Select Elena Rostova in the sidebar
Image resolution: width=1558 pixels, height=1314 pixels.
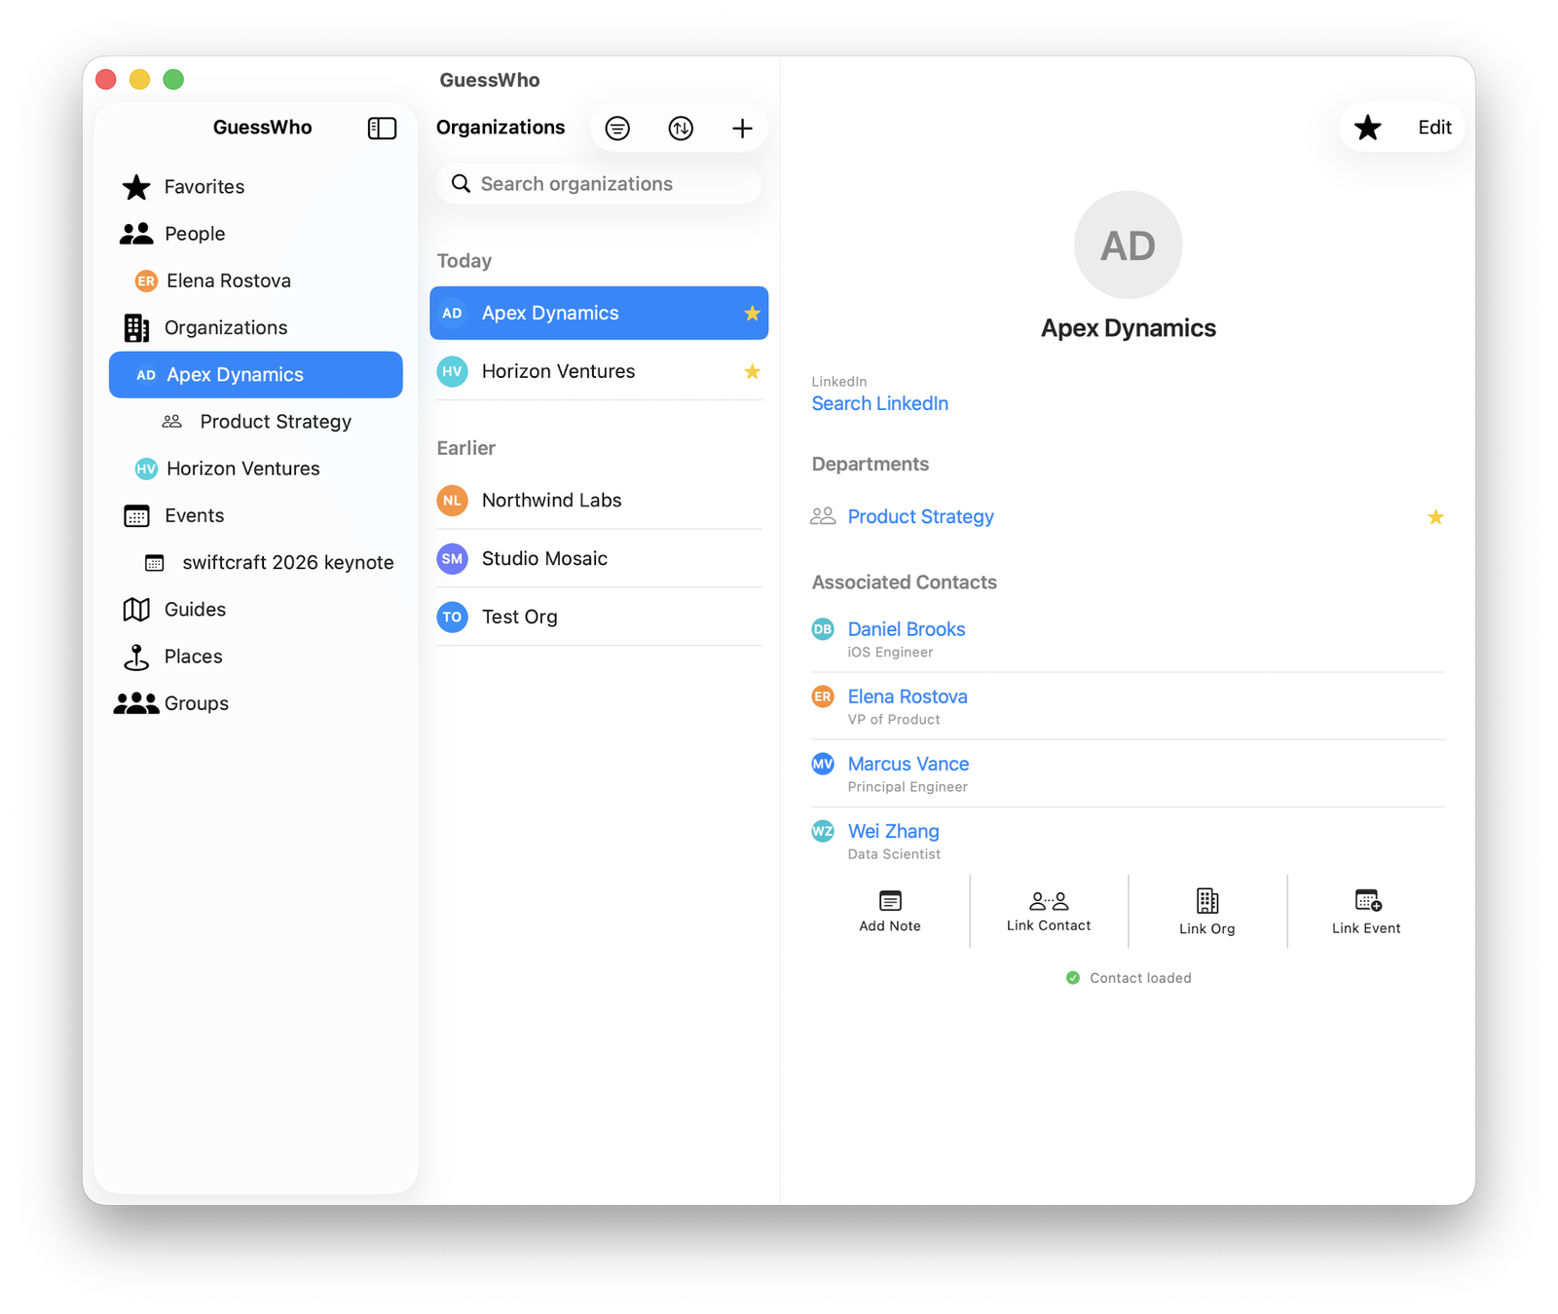tap(256, 281)
